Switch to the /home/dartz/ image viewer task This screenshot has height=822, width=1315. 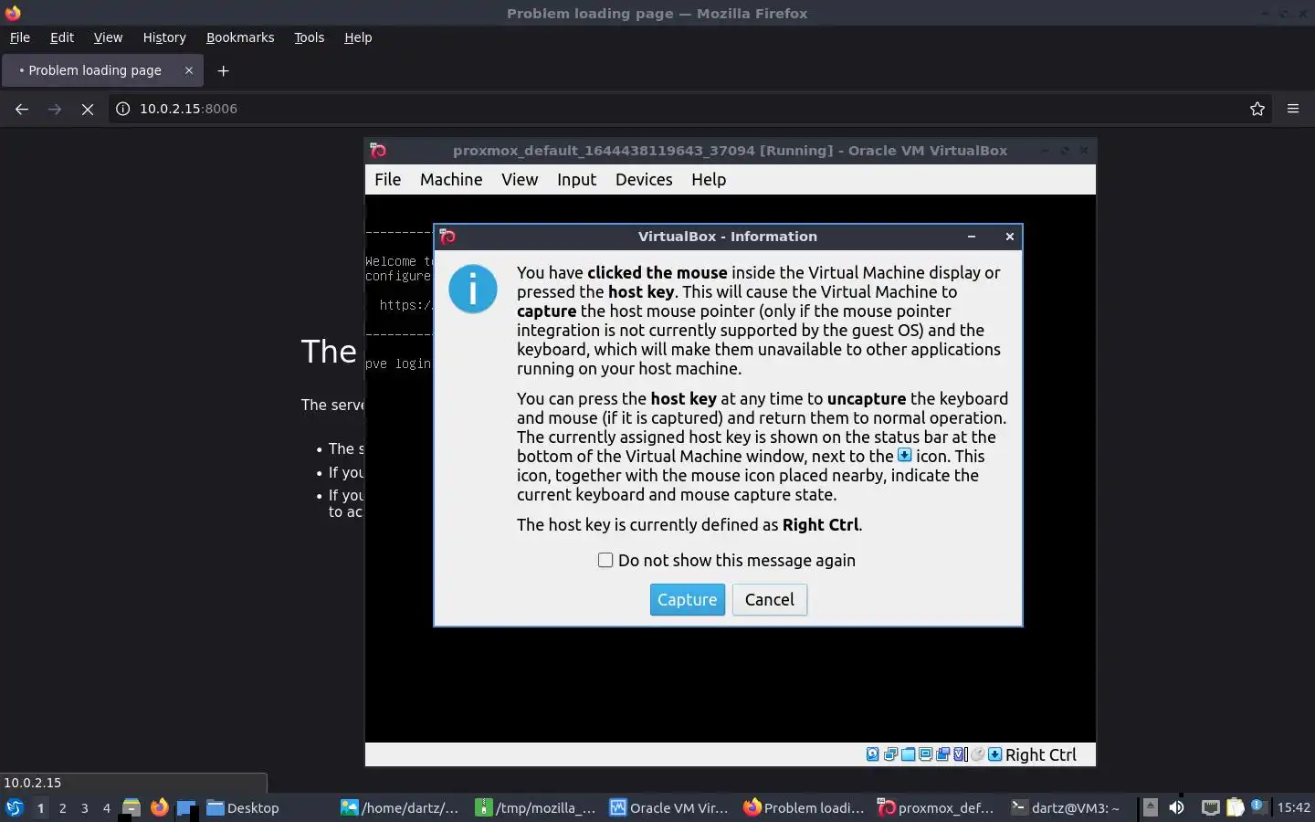(403, 807)
